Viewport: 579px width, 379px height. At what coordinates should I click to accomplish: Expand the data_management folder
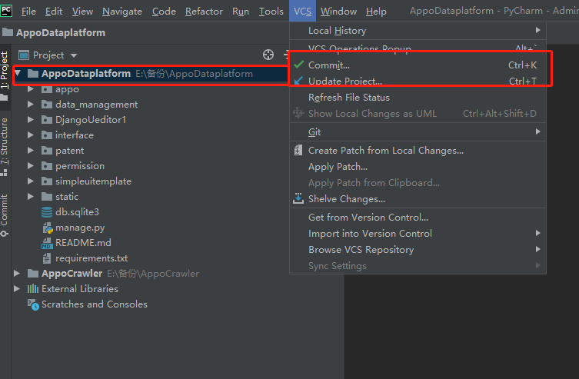click(x=31, y=105)
